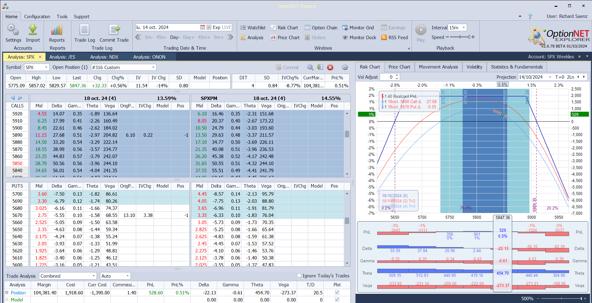Increase the Vol Adjust value by one
Image resolution: width=592 pixels, height=303 pixels.
397,75
